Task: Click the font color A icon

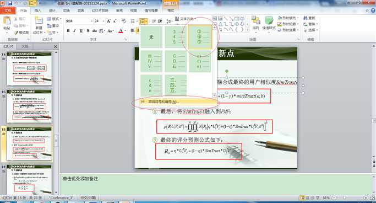Action: click(x=121, y=31)
